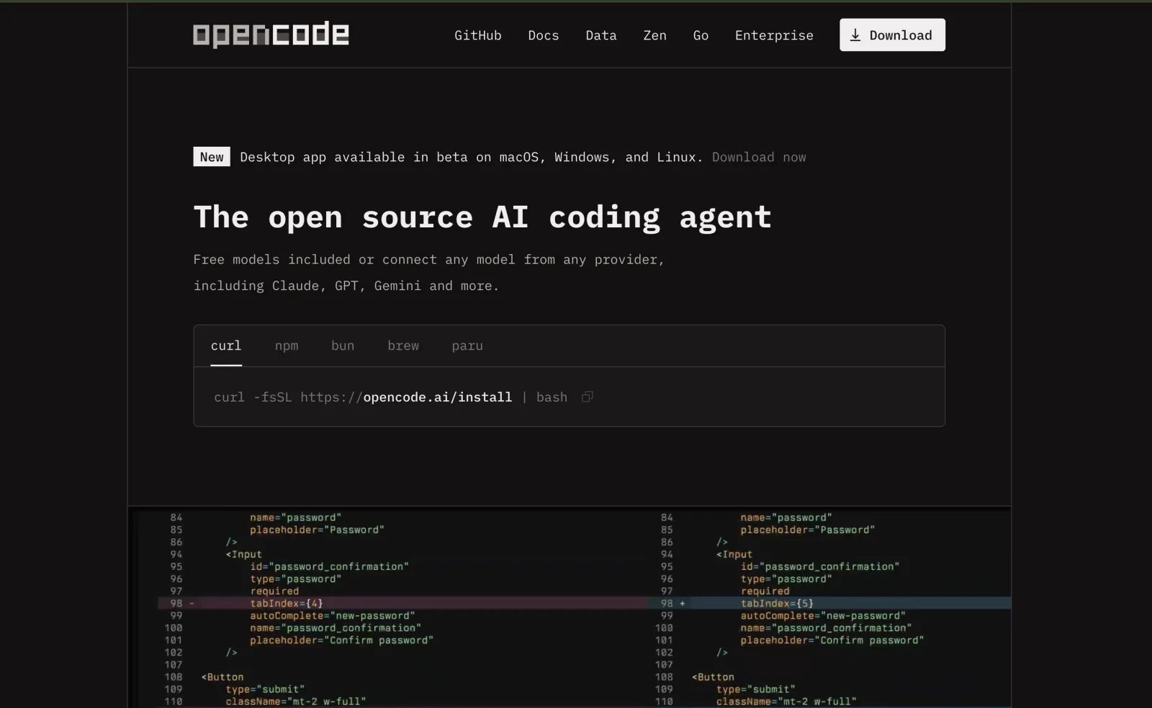
Task: Visit the Enterprise page
Action: 774,35
